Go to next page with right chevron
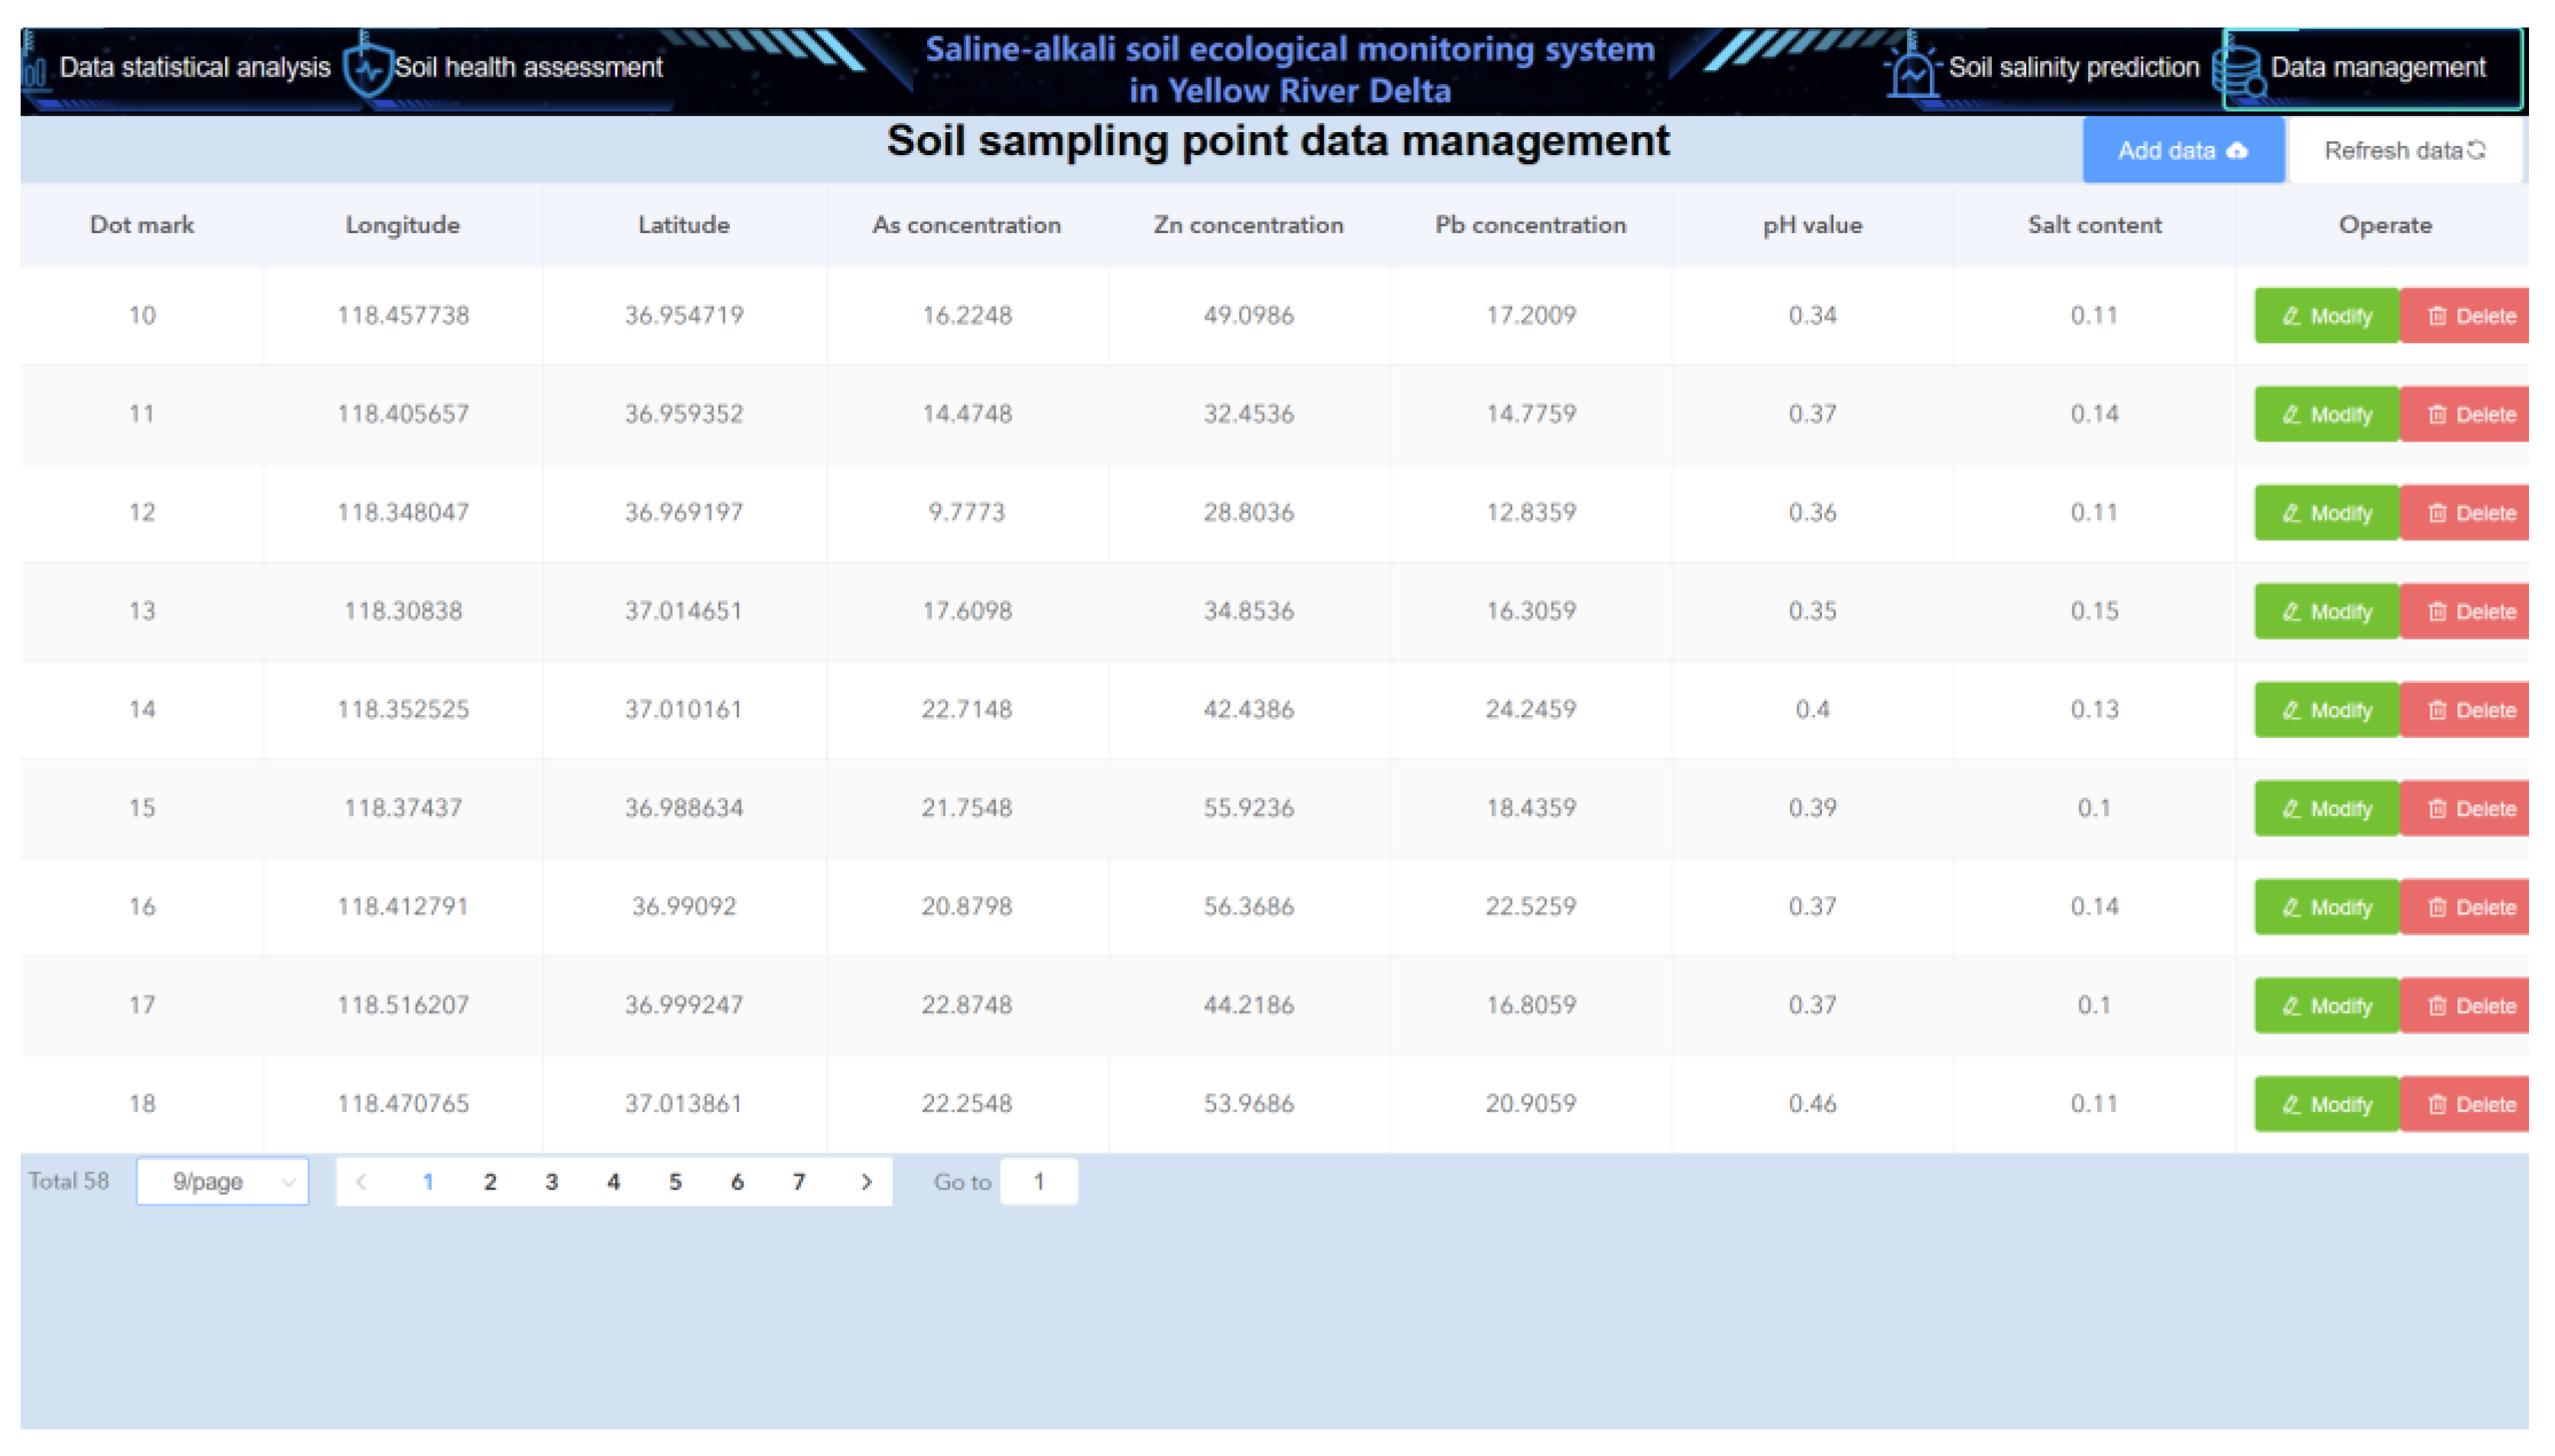The height and width of the screenshot is (1456, 2555). coord(867,1181)
